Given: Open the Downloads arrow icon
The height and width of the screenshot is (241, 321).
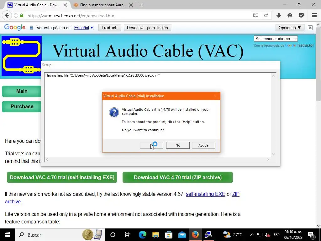Looking at the screenshot, I should (279, 16).
